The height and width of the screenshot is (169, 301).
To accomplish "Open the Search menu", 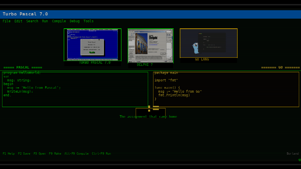I will pos(32,21).
